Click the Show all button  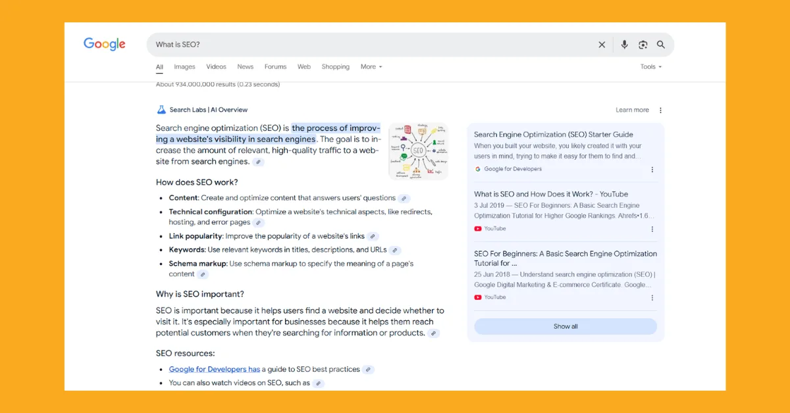coord(566,326)
